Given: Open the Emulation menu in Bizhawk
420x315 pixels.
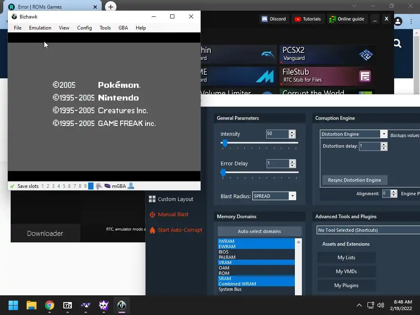Looking at the screenshot, I should [x=40, y=28].
